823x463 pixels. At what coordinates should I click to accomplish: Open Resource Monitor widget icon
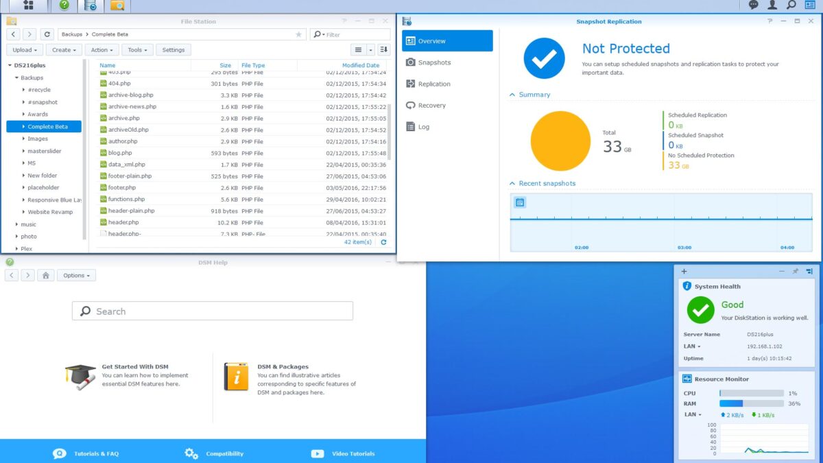tap(687, 379)
